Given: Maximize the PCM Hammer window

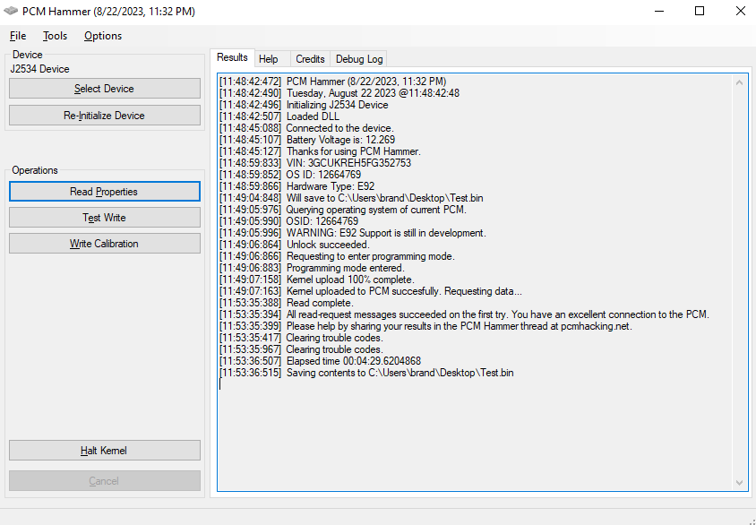Looking at the screenshot, I should point(700,11).
